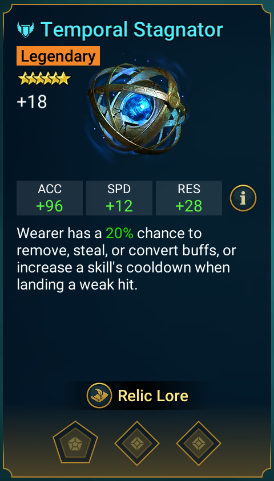
Task: Click the green +96 accuracy value
Action: pyautogui.click(x=50, y=206)
